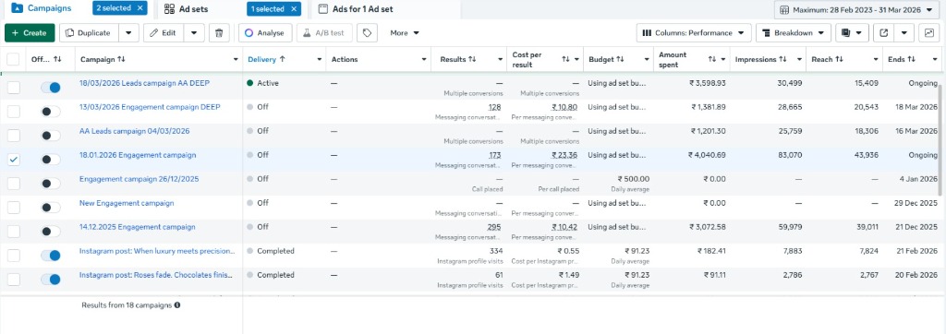Toggle off 18/03/2026 Leads campaign AA DEEP

(51, 88)
